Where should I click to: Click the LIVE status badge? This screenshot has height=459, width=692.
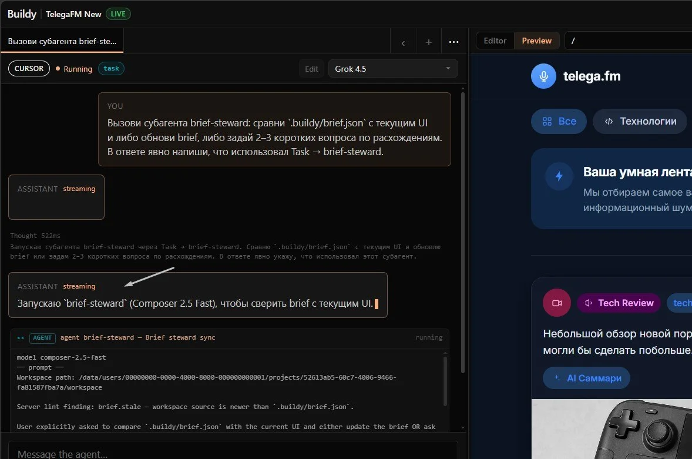[118, 14]
